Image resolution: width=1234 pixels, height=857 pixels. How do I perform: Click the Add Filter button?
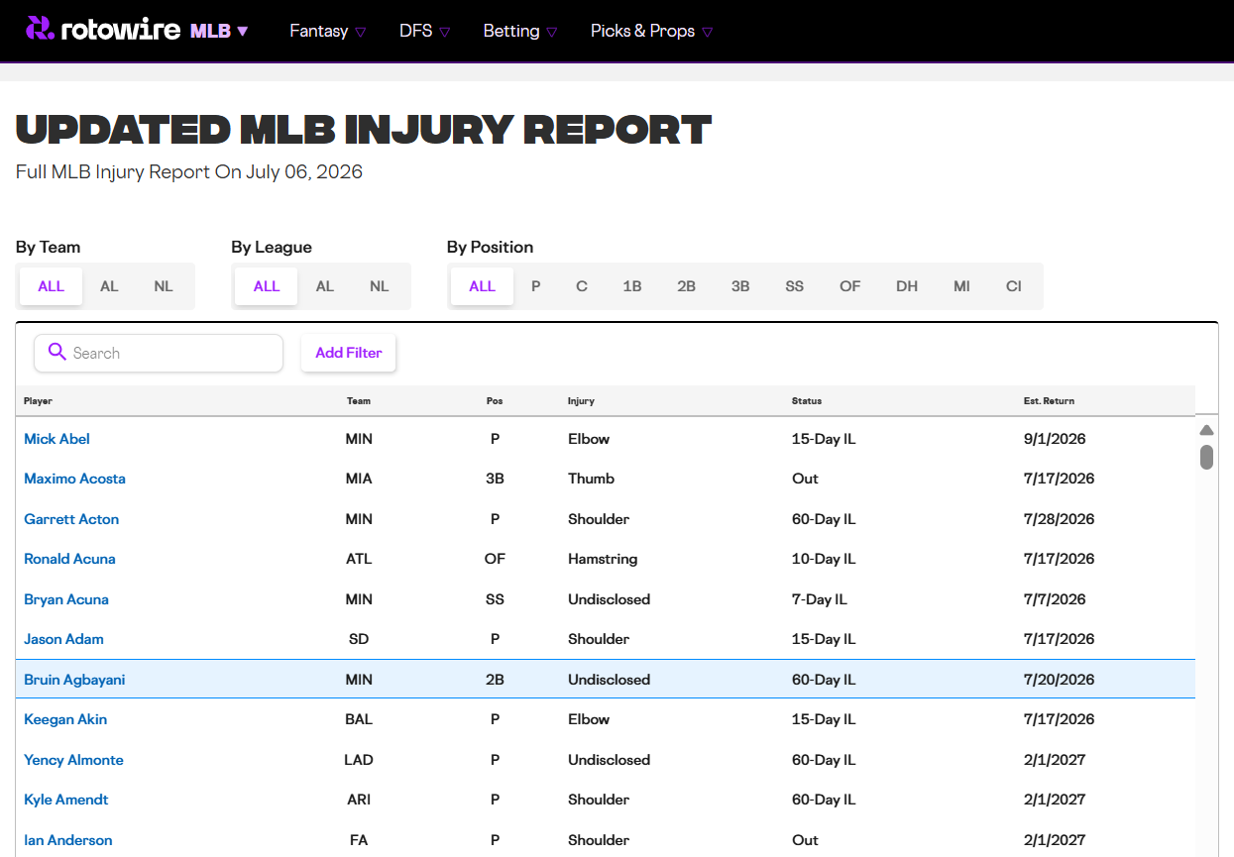point(349,353)
